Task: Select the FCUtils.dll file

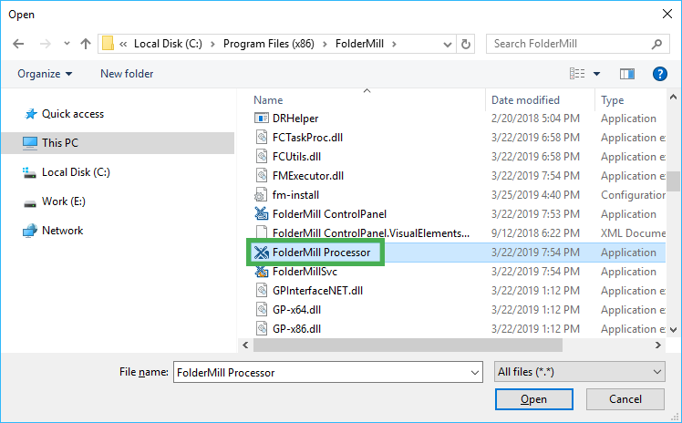Action: tap(296, 157)
